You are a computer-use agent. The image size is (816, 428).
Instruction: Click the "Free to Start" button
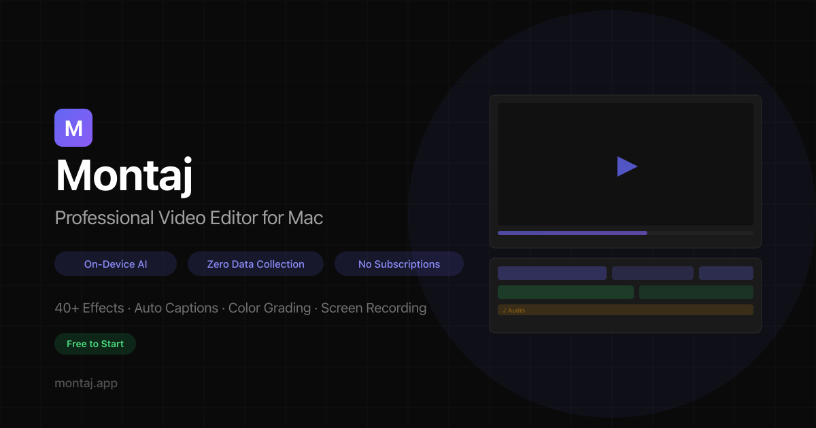[95, 344]
